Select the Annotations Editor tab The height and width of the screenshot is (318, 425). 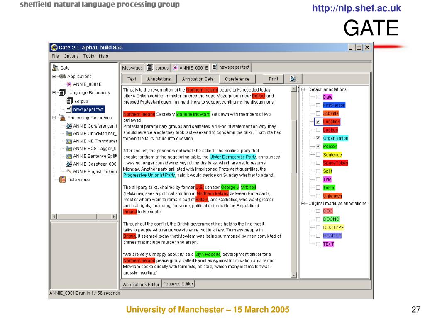141,284
